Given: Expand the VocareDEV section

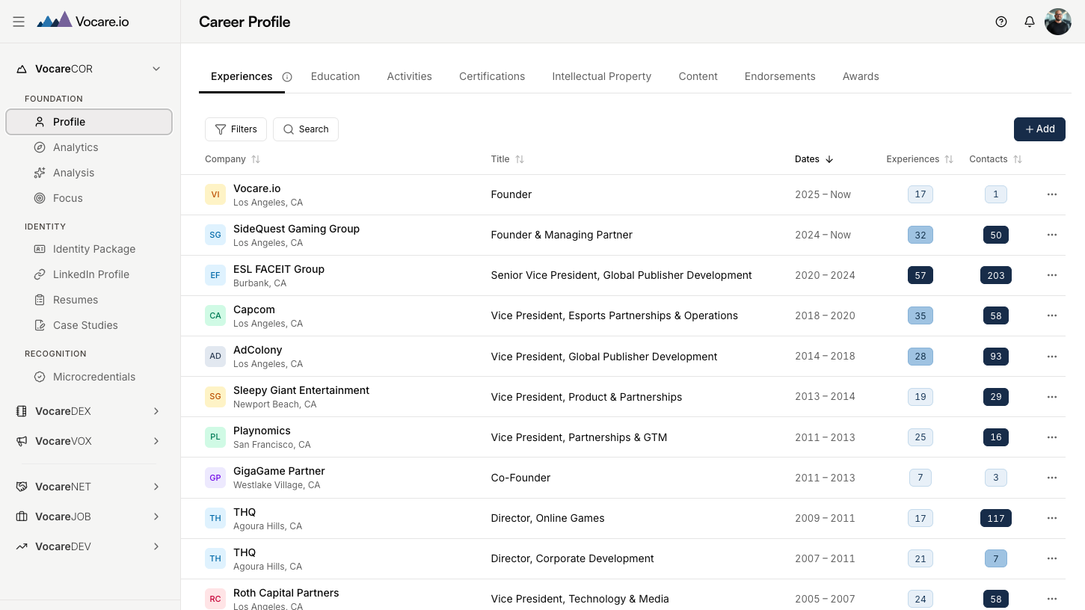Looking at the screenshot, I should (156, 546).
